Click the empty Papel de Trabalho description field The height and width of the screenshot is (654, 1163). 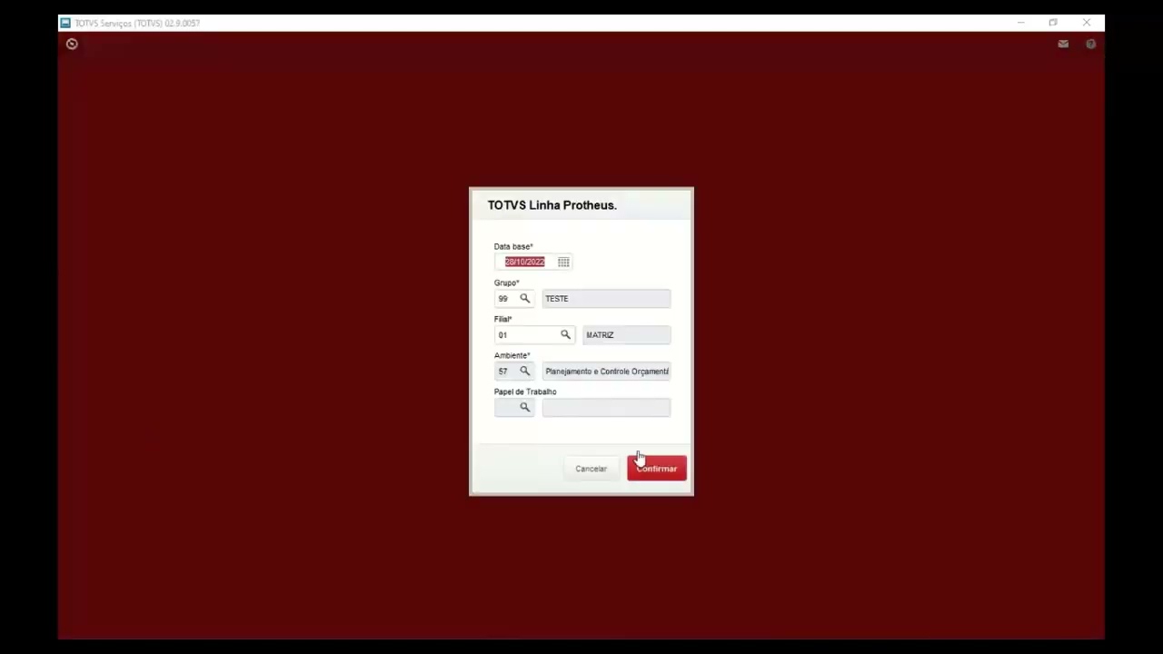(x=606, y=407)
